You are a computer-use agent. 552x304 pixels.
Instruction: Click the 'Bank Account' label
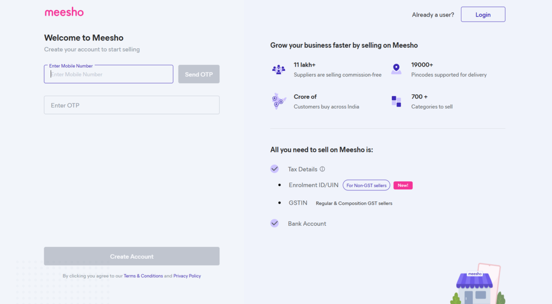point(307,224)
